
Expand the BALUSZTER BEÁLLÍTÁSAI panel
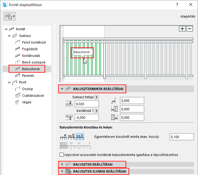click(x=62, y=164)
